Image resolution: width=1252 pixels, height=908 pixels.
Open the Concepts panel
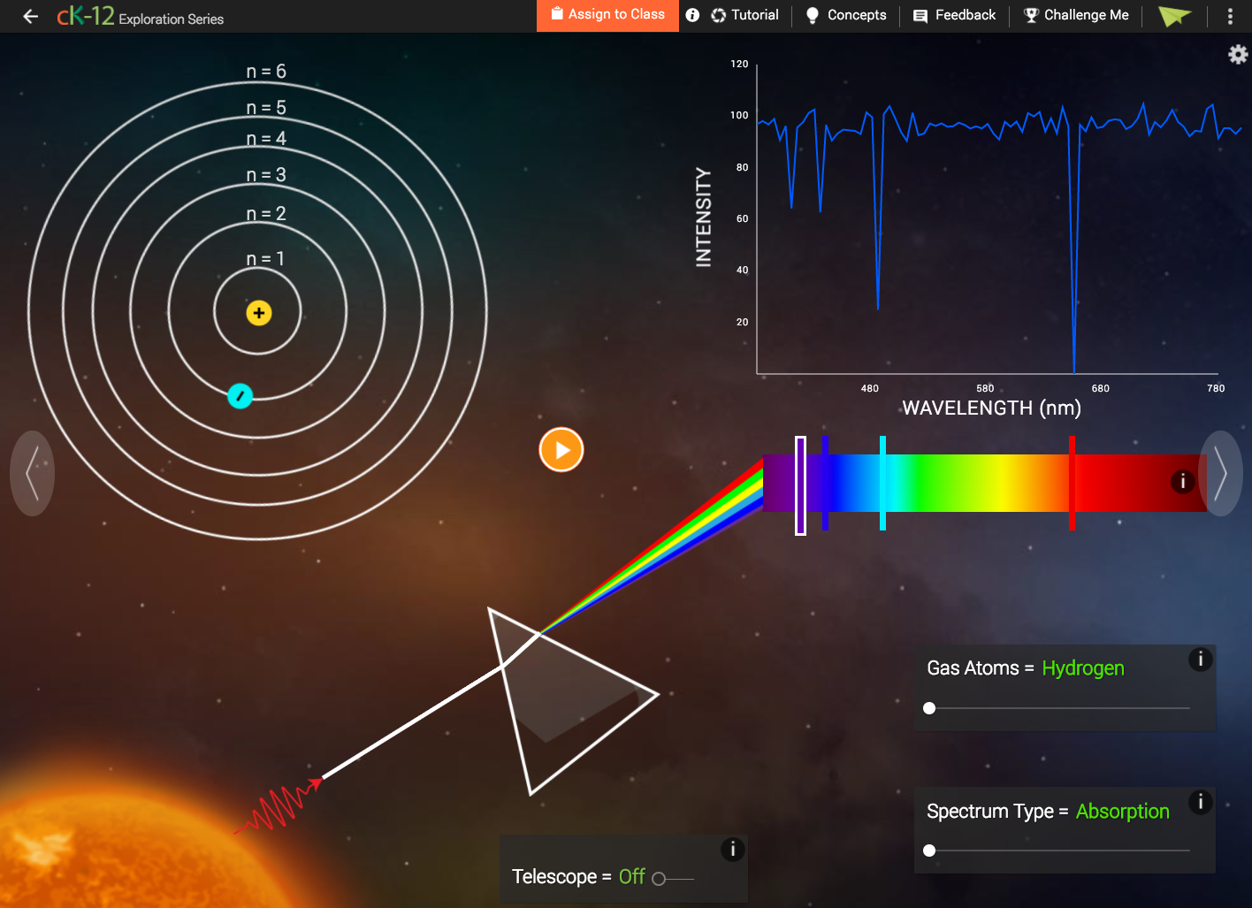[x=845, y=15]
